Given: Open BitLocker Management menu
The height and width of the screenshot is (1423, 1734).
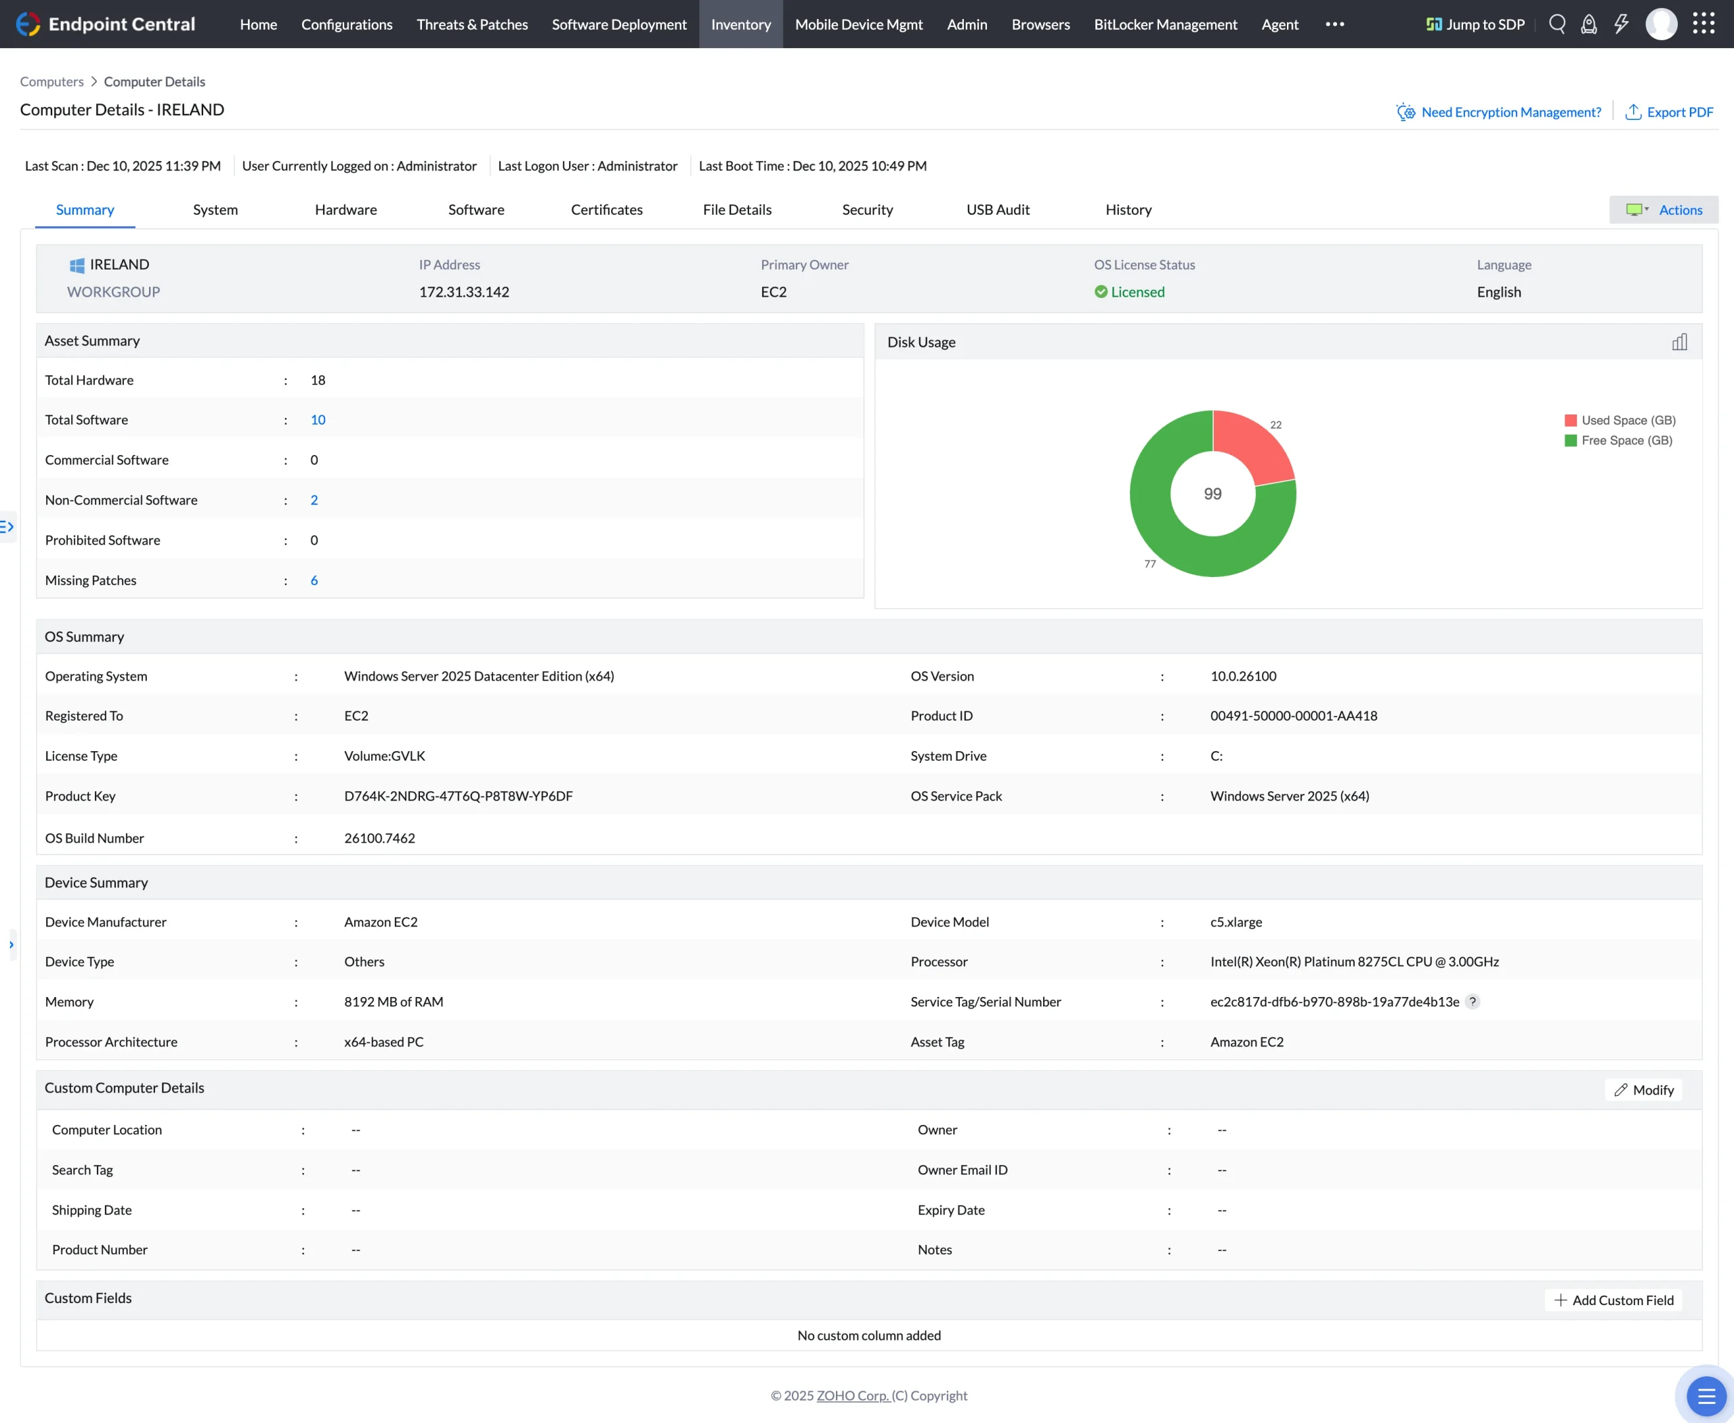Looking at the screenshot, I should tap(1165, 24).
